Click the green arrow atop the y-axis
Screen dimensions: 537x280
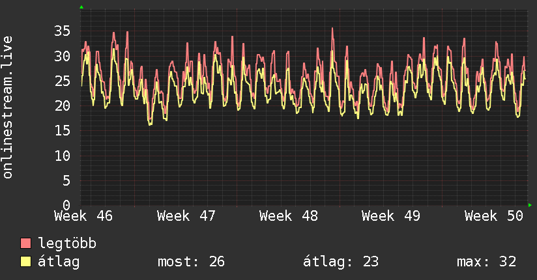click(x=81, y=7)
